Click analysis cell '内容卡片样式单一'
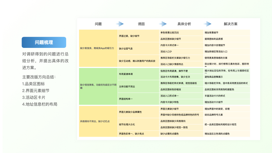The height and width of the screenshot is (153, 272). point(181,45)
